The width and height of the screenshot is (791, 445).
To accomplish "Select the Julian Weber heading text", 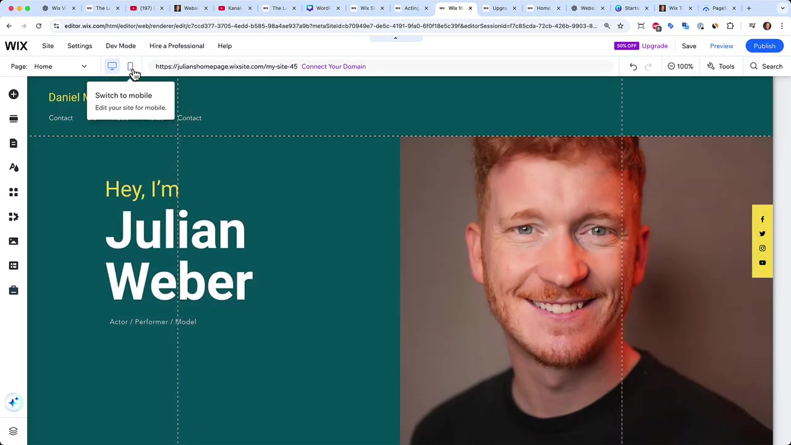I will (x=179, y=255).
